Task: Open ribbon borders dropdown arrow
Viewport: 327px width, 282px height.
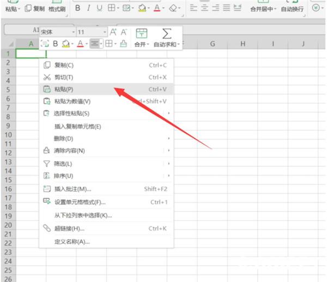Action: click(118, 8)
